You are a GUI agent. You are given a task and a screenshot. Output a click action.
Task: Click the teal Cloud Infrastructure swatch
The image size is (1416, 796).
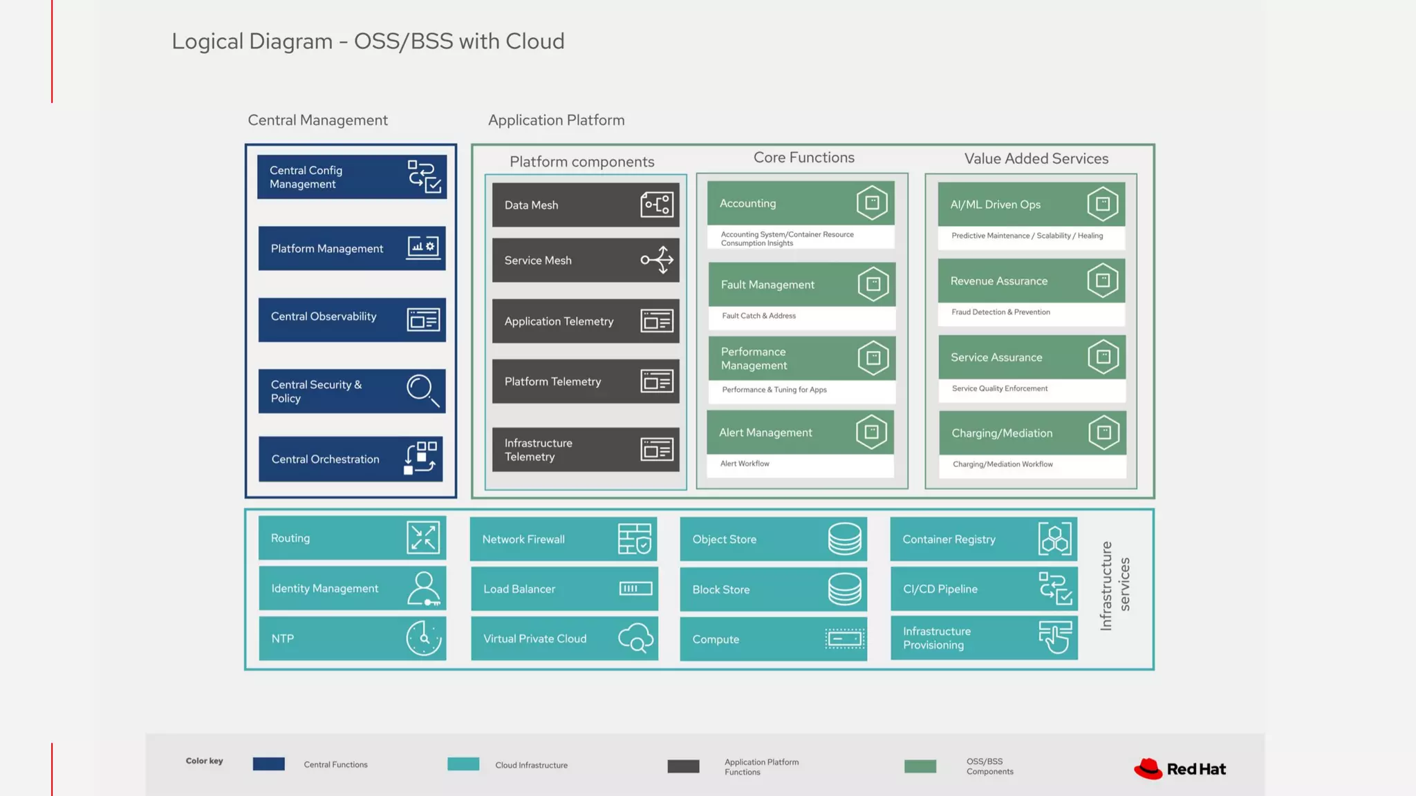(x=463, y=764)
